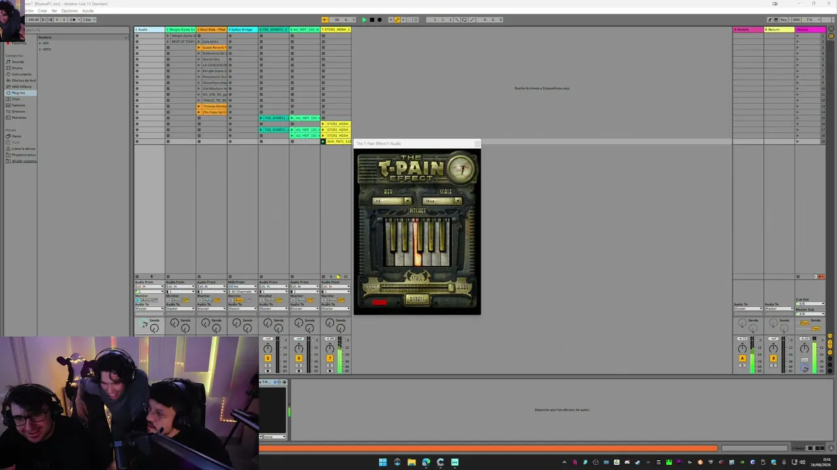This screenshot has width=837, height=470.
Task: Set track 7 Monitor to Off
Action: [x=341, y=300]
